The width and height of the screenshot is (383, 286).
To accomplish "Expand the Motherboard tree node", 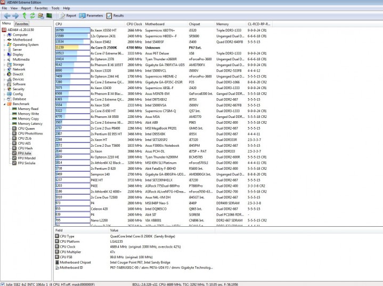I will pyautogui.click(x=4, y=40).
